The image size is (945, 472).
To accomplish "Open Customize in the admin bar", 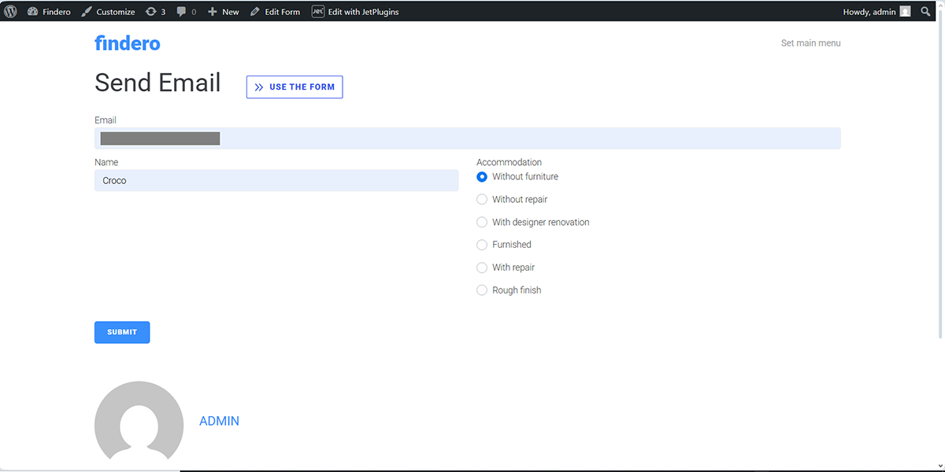I will 108,12.
